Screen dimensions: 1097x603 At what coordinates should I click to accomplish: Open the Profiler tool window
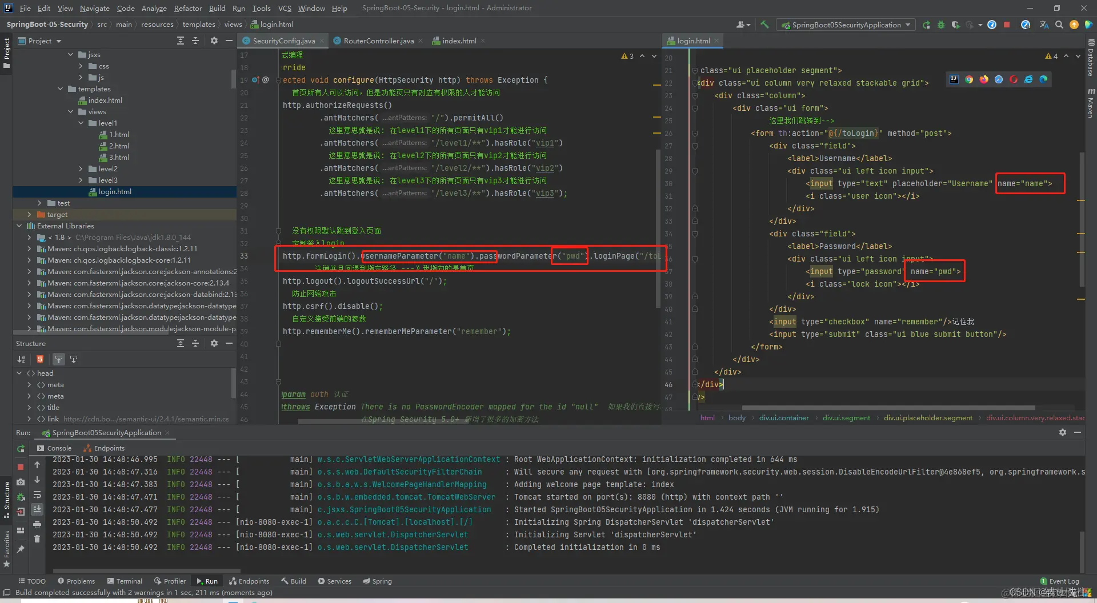click(170, 581)
